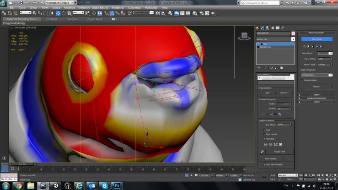This screenshot has height=190, width=338.
Task: Click the teapot Render Production icon
Action: click(213, 13)
